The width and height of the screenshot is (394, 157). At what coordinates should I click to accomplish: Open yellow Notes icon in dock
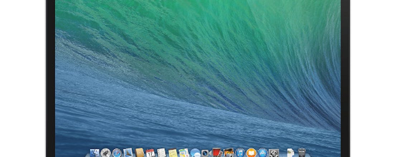(x=173, y=153)
